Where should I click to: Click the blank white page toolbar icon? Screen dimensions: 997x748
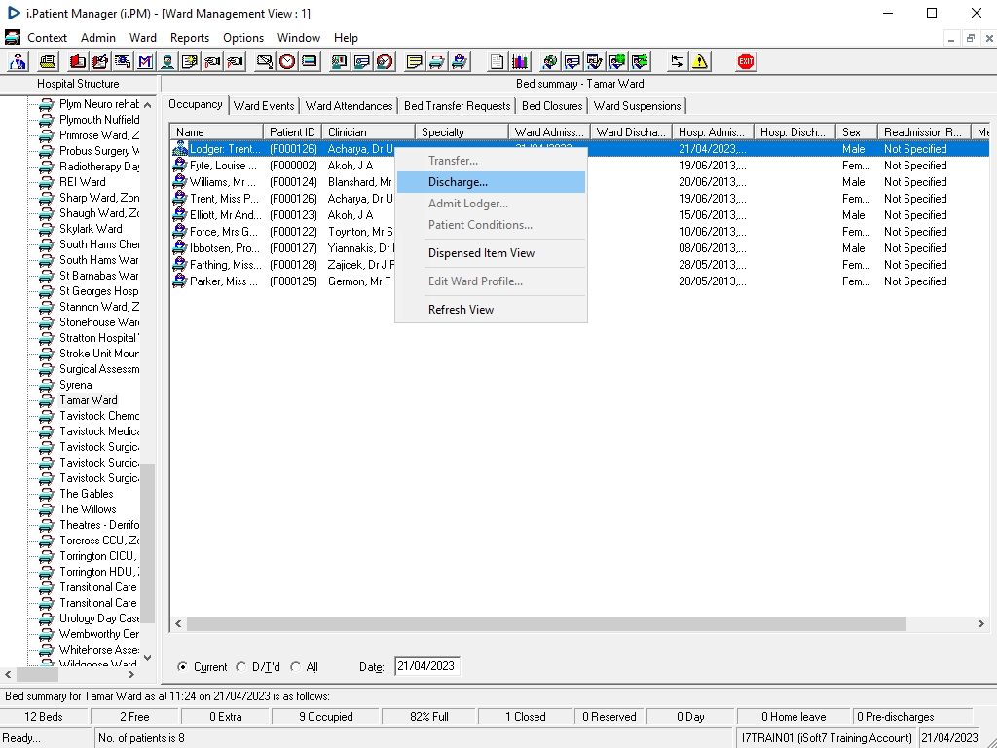497,61
